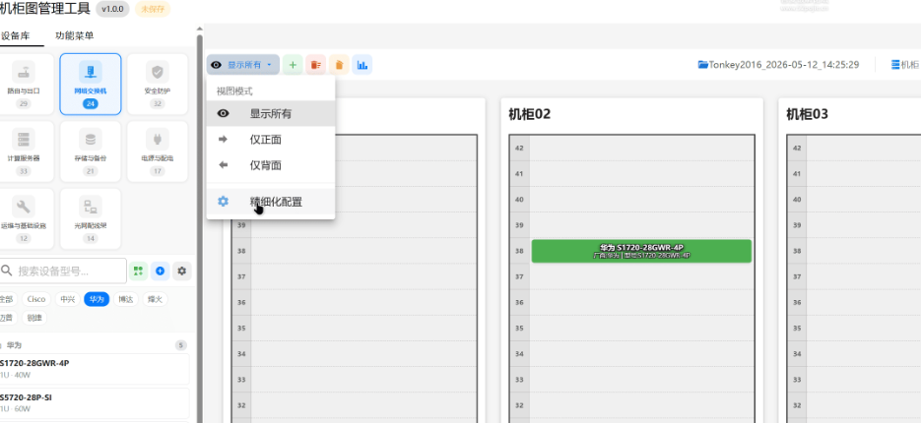This screenshot has width=921, height=423.
Task: Click the green plus add-cabinet button
Action: (293, 65)
